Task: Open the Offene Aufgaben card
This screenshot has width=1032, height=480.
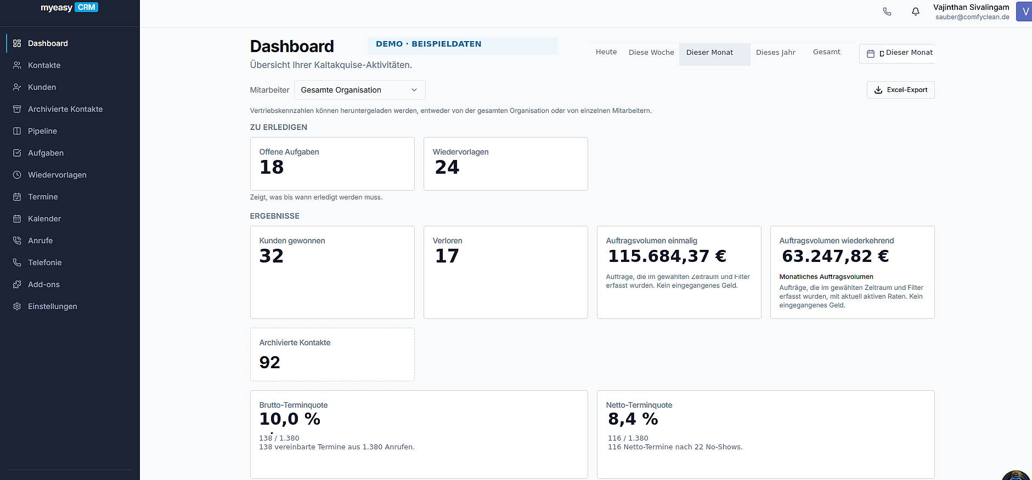Action: point(332,164)
